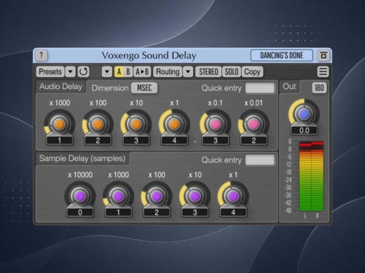
Task: Expand the Routing dropdown arrow
Action: (x=188, y=72)
